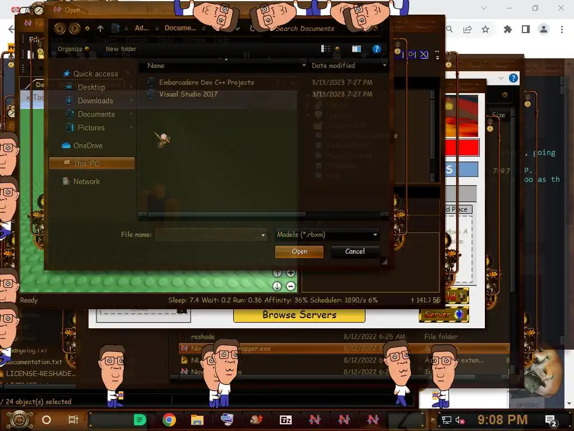This screenshot has height=431, width=574.
Task: Click the Browse Servers button
Action: click(x=299, y=315)
